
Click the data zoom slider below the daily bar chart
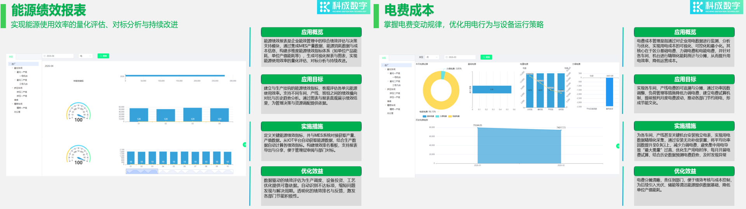179,171
